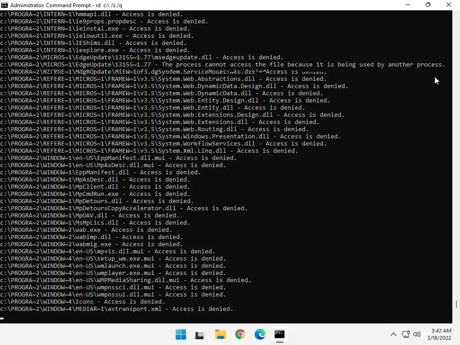Screen dimensions: 460x345
Task: Click the wmpnssui.dll.mui line
Action: coord(113,295)
